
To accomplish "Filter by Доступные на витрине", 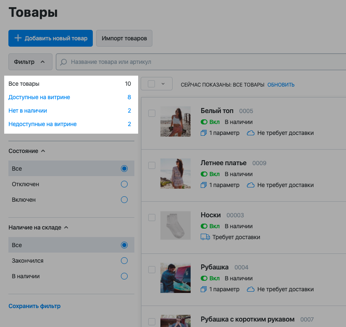I will (x=39, y=97).
